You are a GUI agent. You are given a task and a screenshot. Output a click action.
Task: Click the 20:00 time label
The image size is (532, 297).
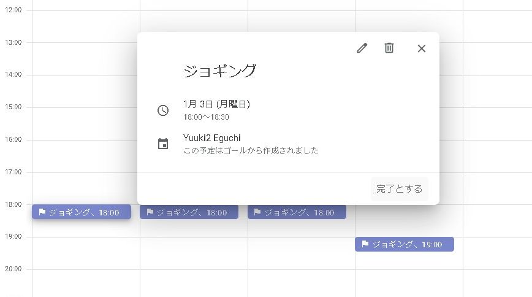point(13,269)
